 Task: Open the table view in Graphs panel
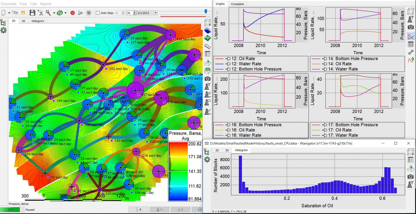(410, 44)
